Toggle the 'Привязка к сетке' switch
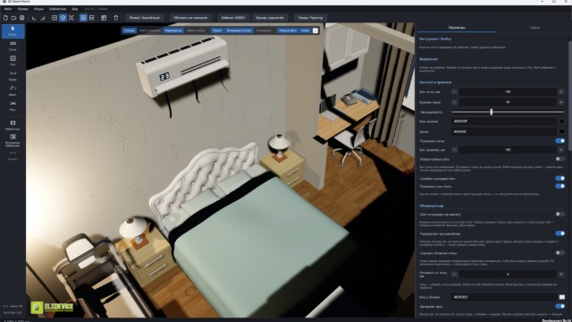The height and width of the screenshot is (322, 572). click(x=559, y=140)
